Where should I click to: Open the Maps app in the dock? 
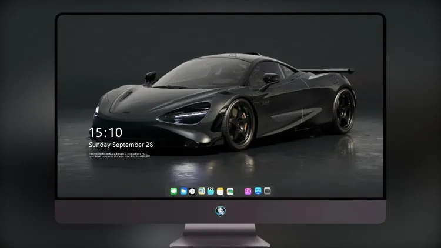(x=202, y=191)
